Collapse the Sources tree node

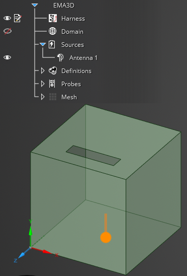click(43, 44)
